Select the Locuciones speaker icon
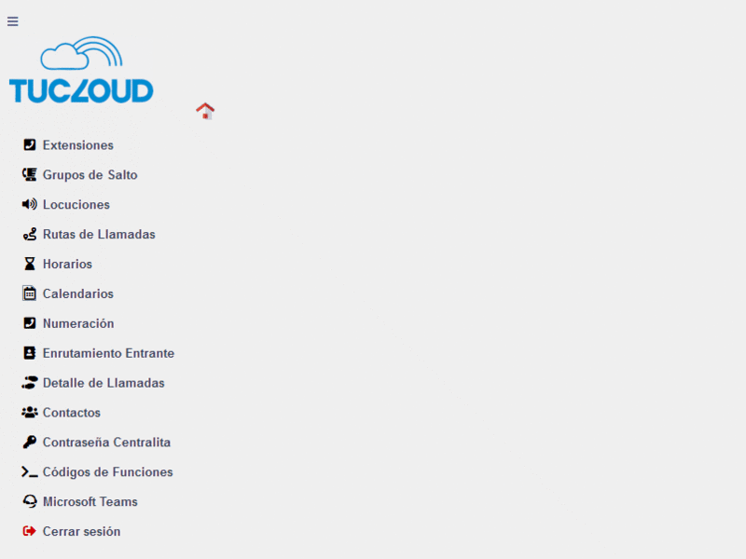Image resolution: width=746 pixels, height=559 pixels. [28, 204]
